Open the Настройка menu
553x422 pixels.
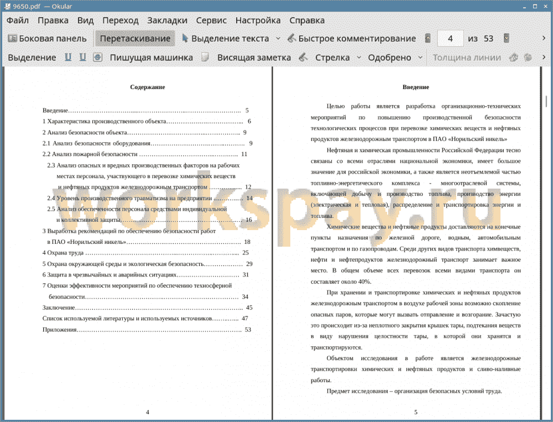point(258,20)
